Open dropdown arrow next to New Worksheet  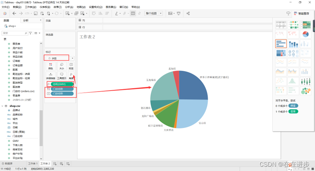72,14
